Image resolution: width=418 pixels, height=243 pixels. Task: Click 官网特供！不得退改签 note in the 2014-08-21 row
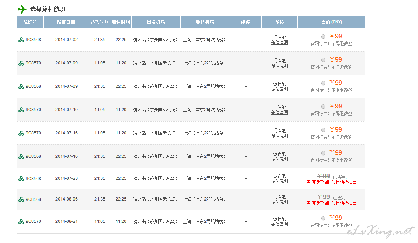pos(332,225)
